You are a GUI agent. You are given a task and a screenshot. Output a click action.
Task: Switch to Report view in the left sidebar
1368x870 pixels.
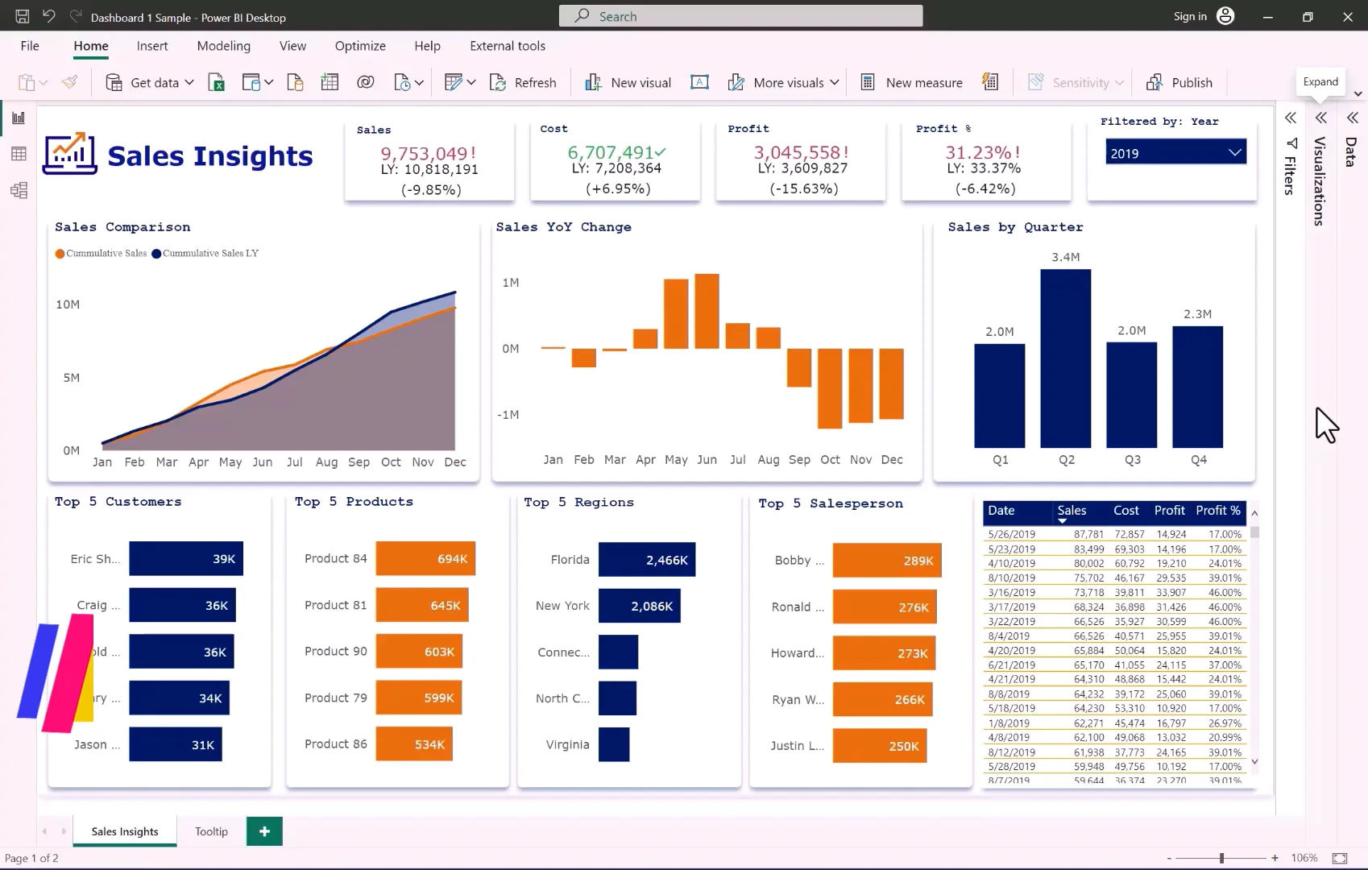coord(19,117)
